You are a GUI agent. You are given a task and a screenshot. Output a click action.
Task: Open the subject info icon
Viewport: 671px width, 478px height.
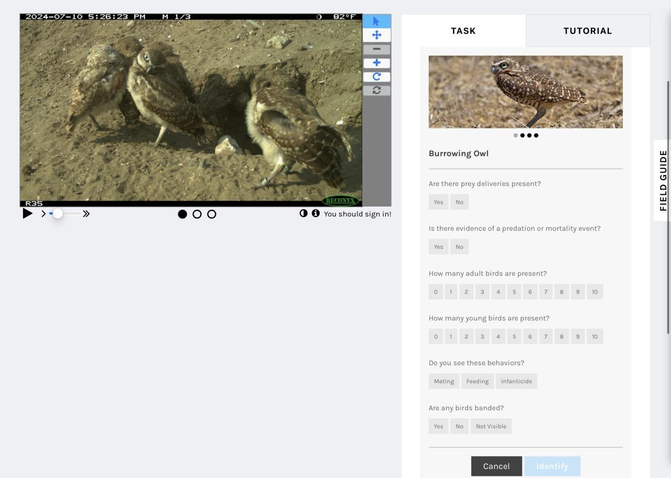316,213
